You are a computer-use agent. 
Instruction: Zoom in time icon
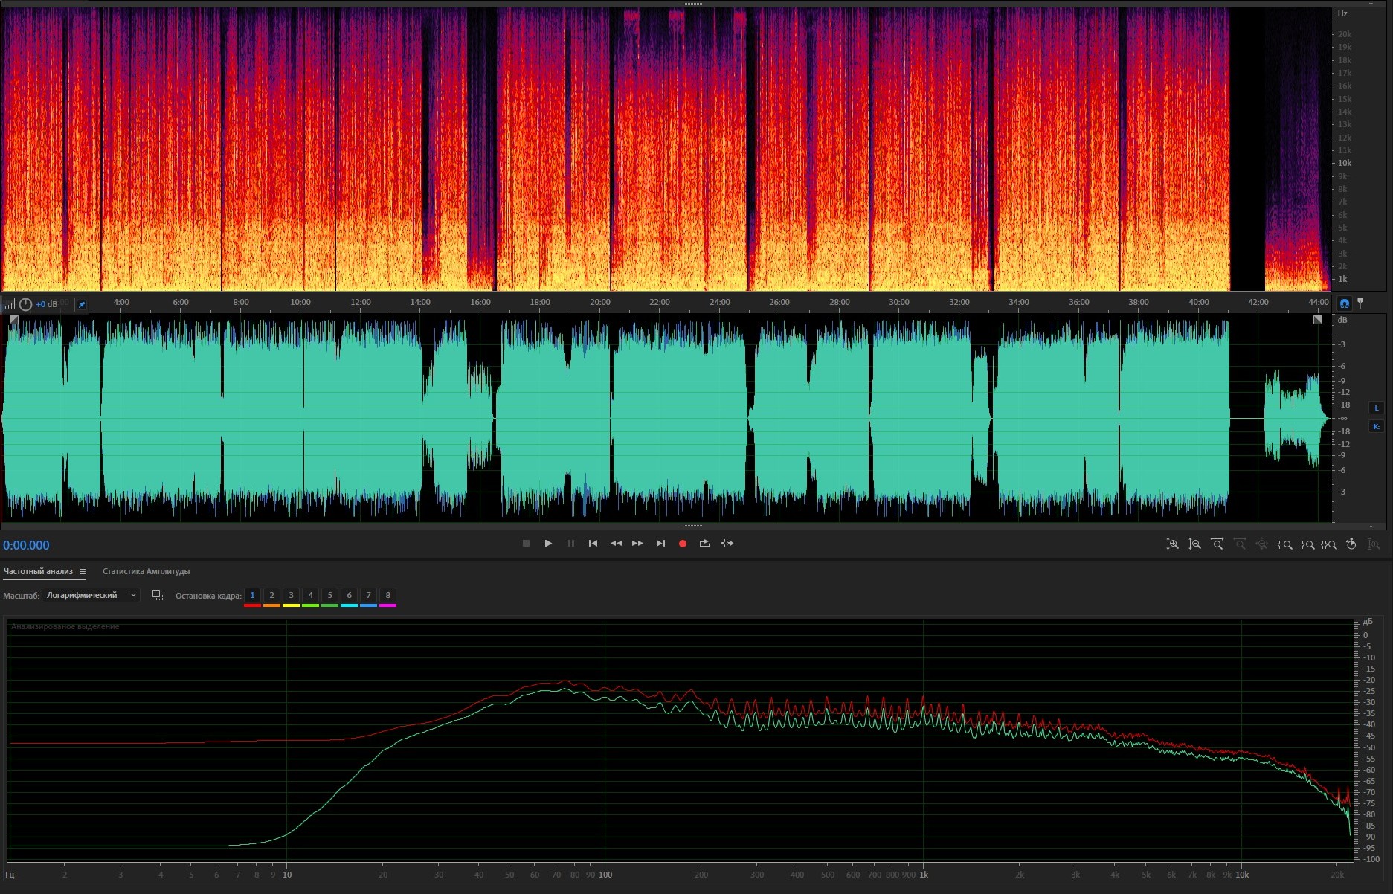[1217, 544]
